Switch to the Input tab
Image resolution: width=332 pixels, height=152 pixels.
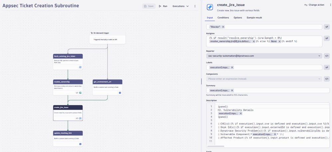[x=210, y=18]
